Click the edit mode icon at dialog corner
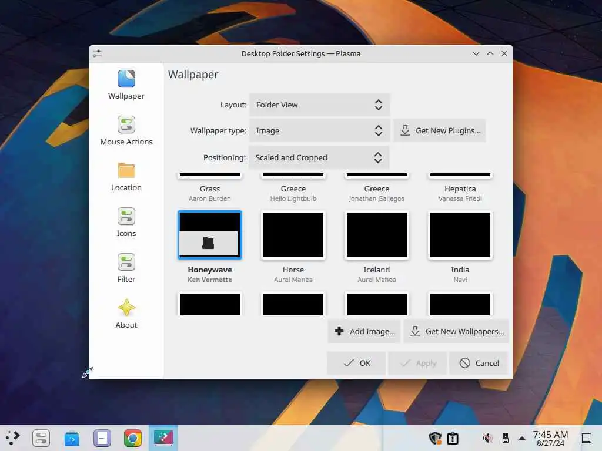602x451 pixels. tap(87, 372)
